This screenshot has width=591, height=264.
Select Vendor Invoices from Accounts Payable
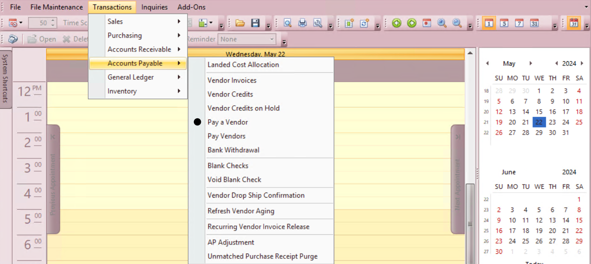click(232, 80)
